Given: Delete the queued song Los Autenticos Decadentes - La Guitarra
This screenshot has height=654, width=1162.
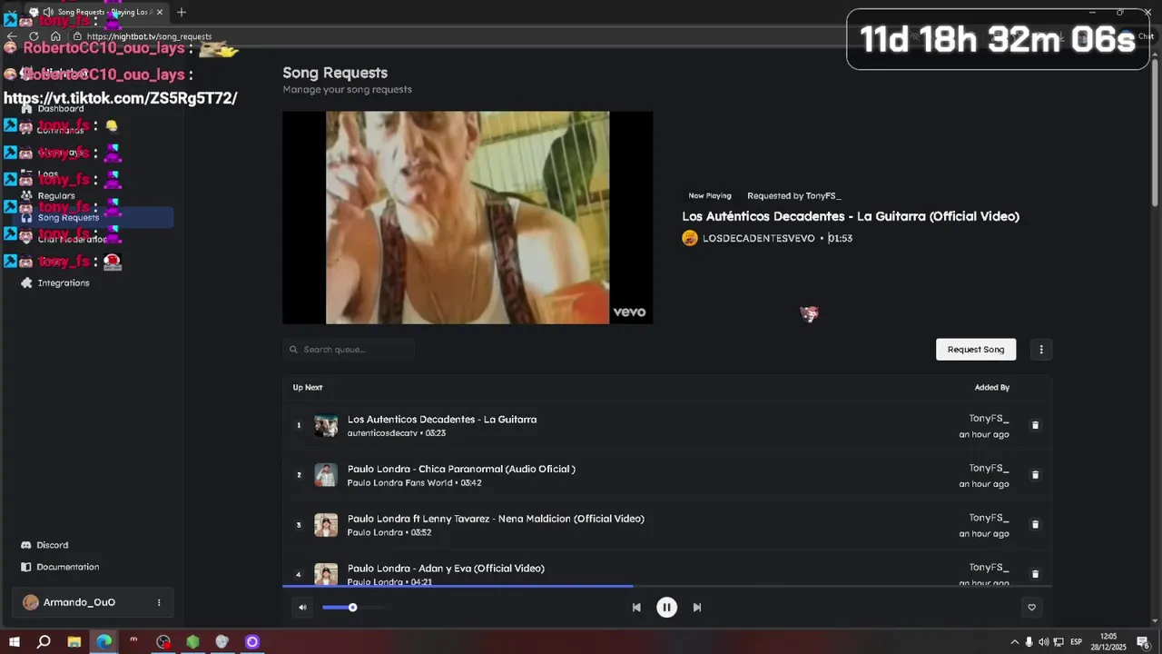Looking at the screenshot, I should pos(1035,425).
